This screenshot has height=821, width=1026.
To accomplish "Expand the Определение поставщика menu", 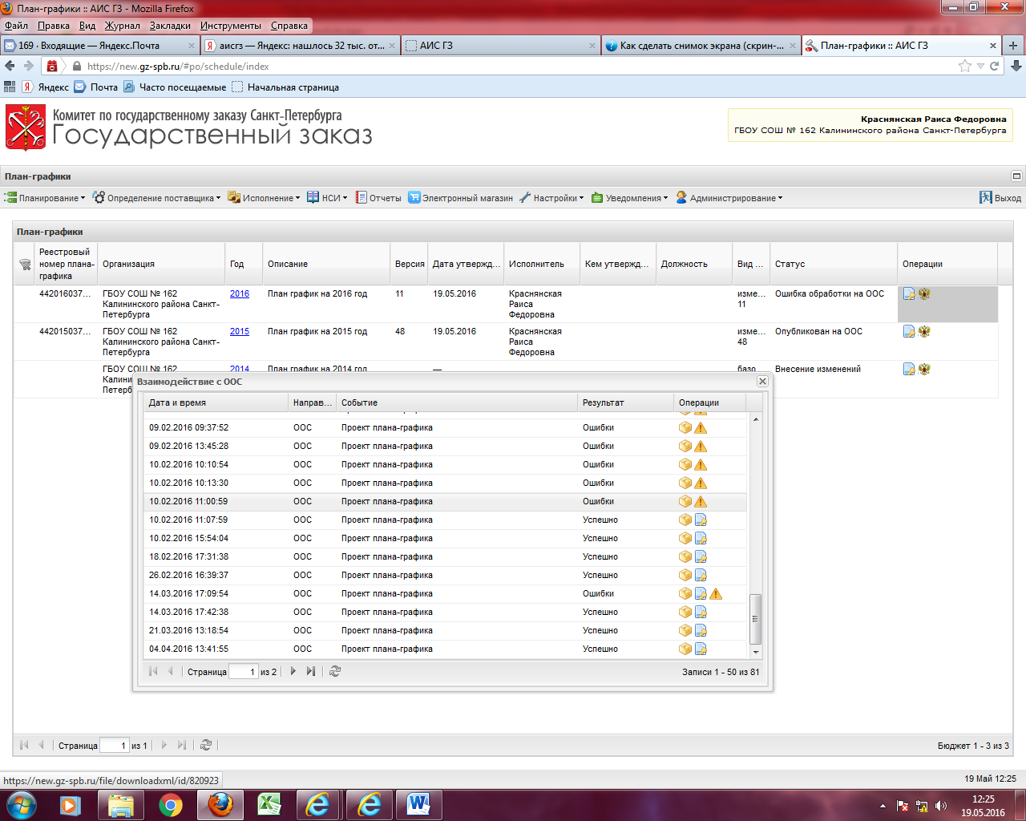I will pos(156,198).
